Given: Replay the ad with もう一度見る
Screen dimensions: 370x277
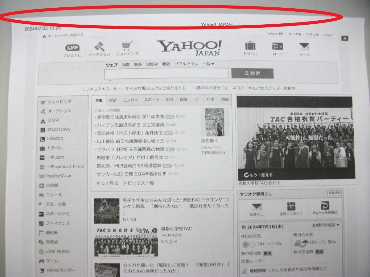Looking at the screenshot, I should [x=259, y=175].
